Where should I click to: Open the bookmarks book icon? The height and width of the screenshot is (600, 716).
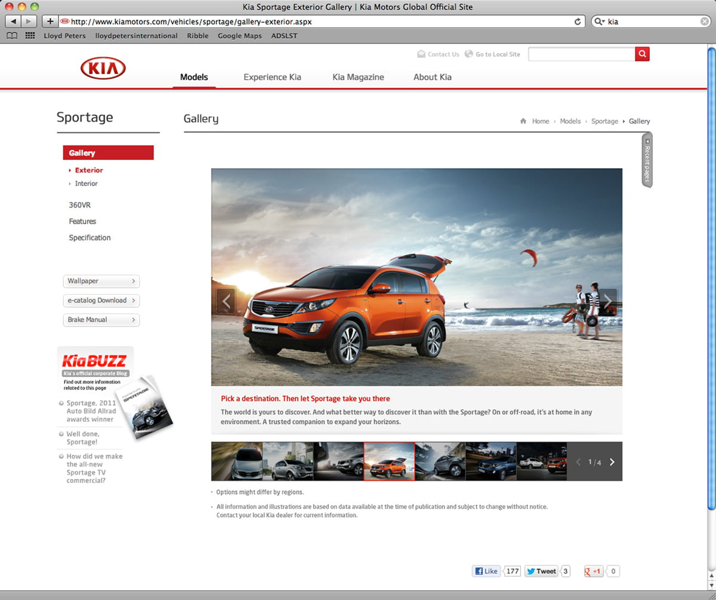tap(12, 36)
